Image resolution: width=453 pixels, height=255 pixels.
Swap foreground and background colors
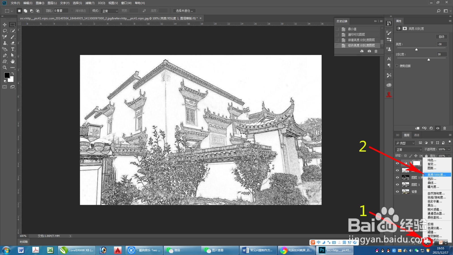[x=12, y=74]
